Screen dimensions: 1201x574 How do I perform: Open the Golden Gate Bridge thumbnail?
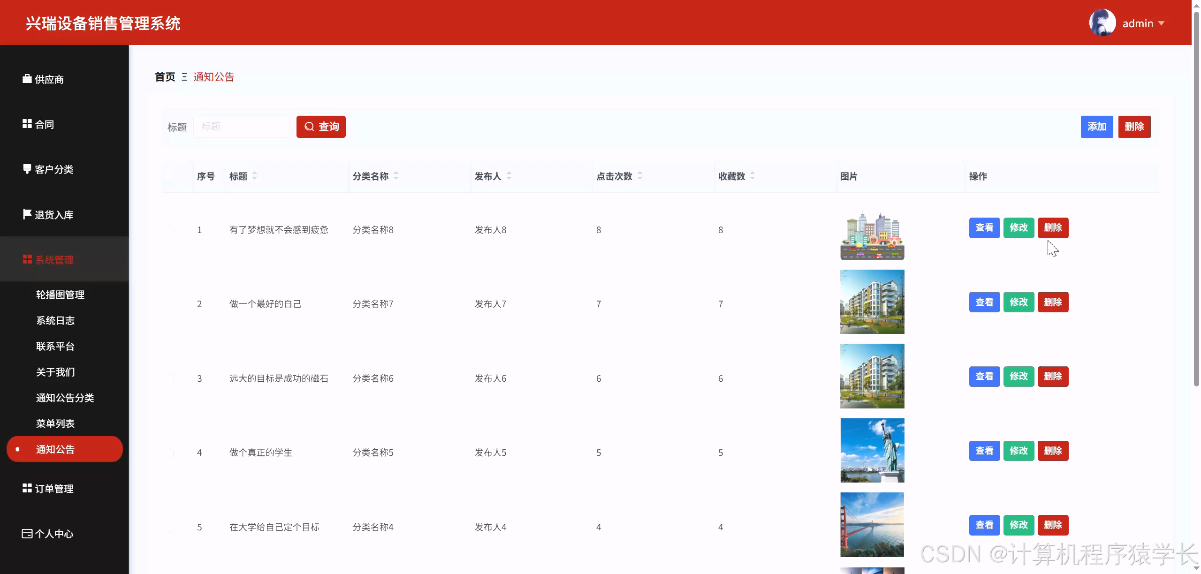[x=872, y=525]
